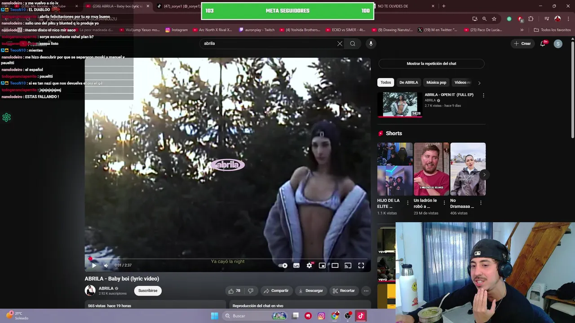Cast the video with the cast icon
This screenshot has width=575, height=323.
[348, 266]
